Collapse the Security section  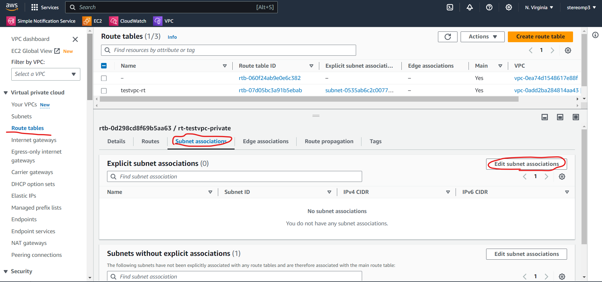click(x=6, y=271)
